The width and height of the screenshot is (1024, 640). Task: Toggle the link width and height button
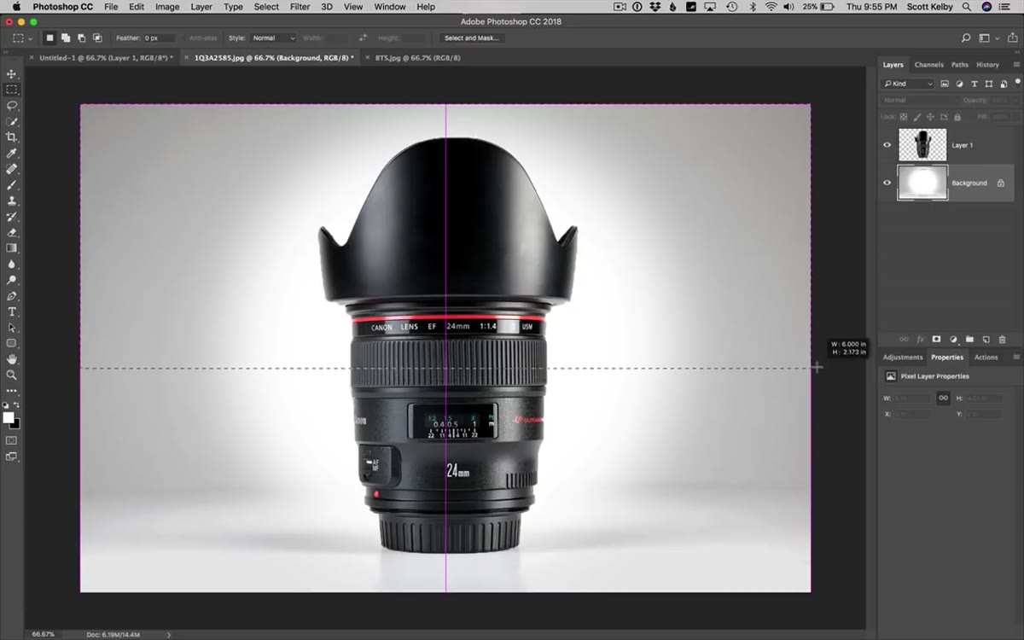point(943,398)
